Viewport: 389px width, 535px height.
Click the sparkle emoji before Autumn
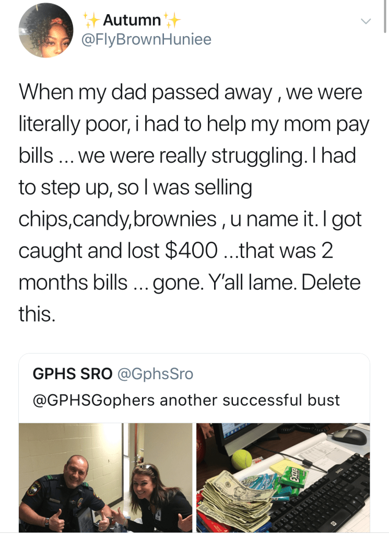[91, 20]
